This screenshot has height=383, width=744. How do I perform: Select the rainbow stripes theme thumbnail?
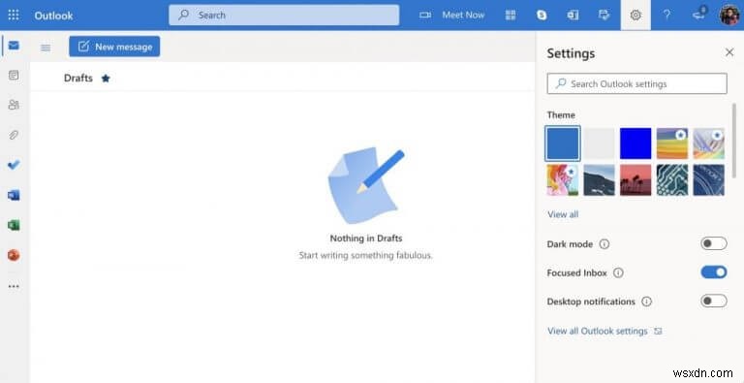point(672,144)
